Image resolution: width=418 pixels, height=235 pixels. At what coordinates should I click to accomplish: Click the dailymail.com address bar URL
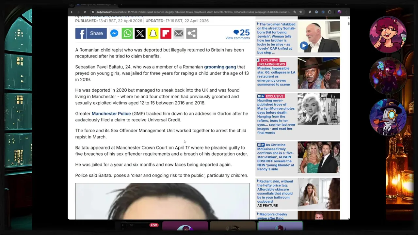(193, 12)
